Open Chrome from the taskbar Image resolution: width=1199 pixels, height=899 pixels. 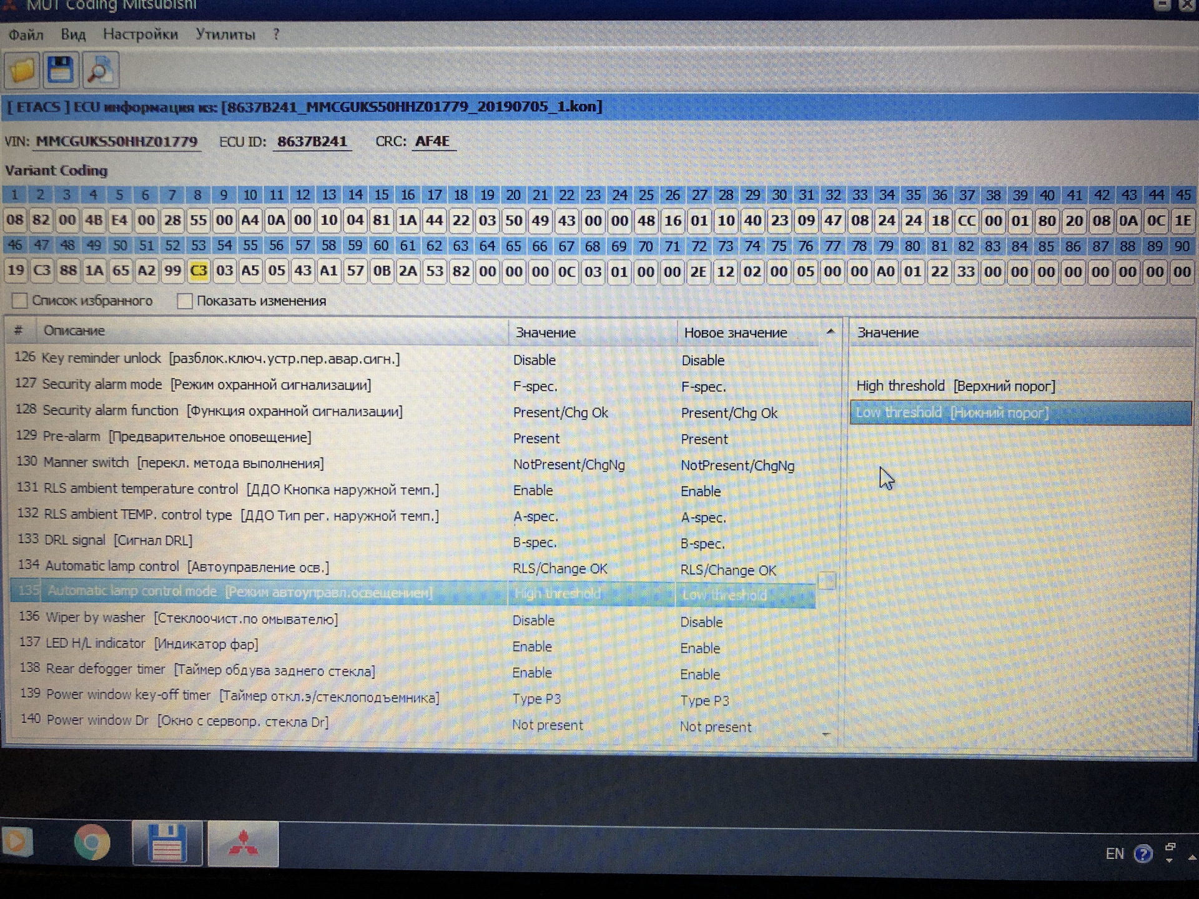point(92,843)
